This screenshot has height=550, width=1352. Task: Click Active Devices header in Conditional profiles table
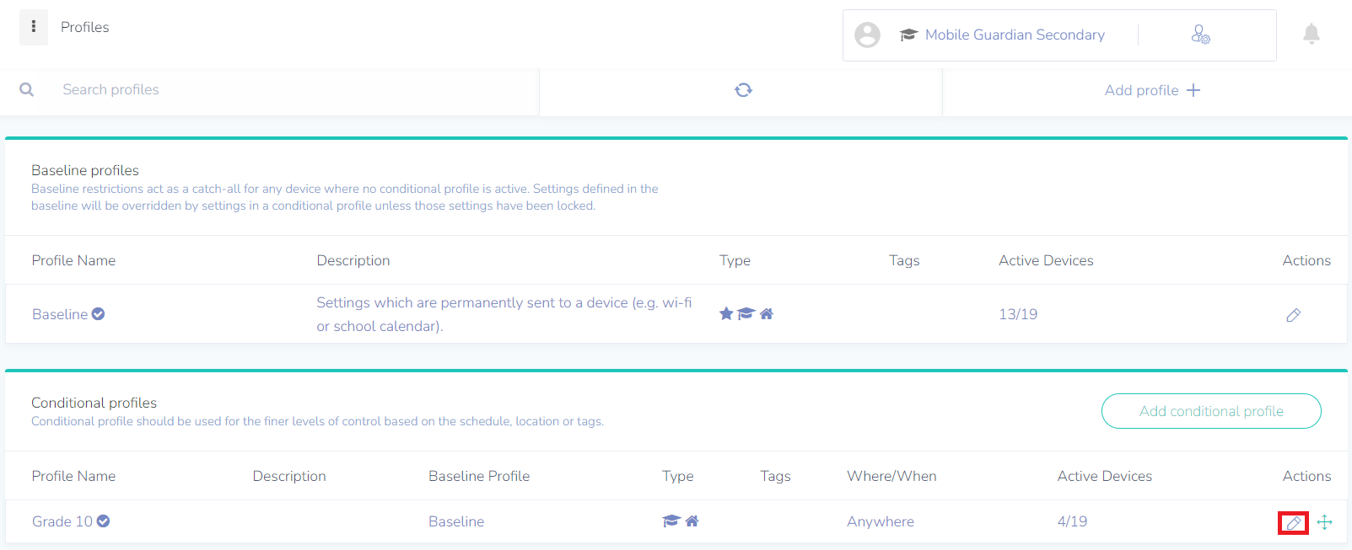pos(1105,476)
